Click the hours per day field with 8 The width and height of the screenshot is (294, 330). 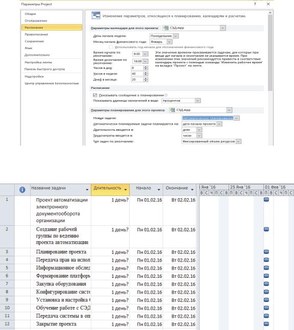point(137,68)
